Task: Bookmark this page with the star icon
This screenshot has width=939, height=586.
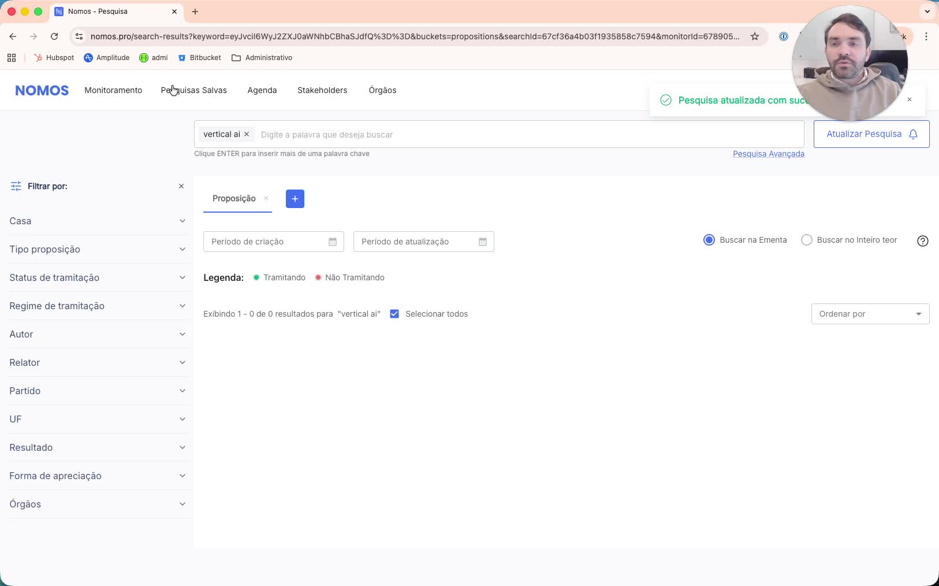Action: click(x=754, y=36)
